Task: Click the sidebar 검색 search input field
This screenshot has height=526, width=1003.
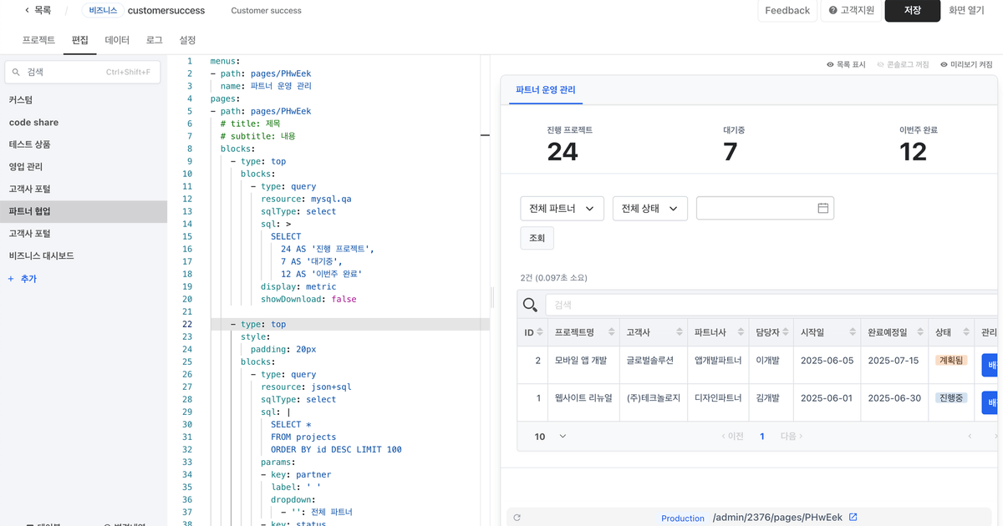Action: 83,72
